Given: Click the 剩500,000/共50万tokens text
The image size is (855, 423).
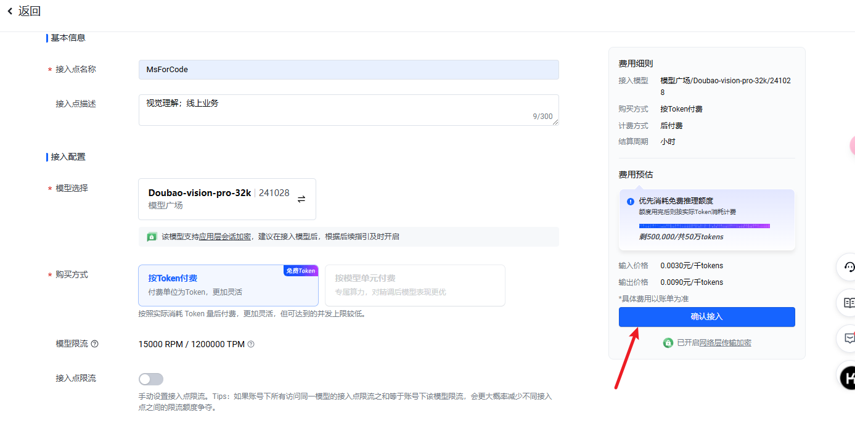Looking at the screenshot, I should 681,237.
